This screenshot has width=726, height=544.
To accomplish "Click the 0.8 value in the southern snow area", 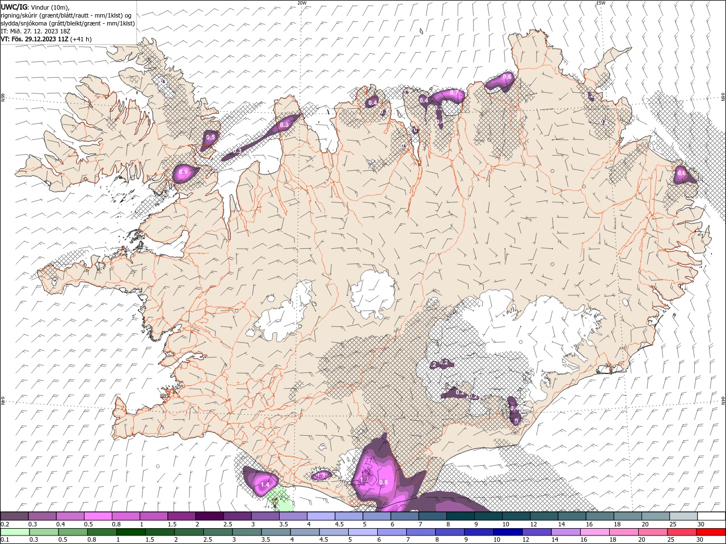I will [x=383, y=482].
